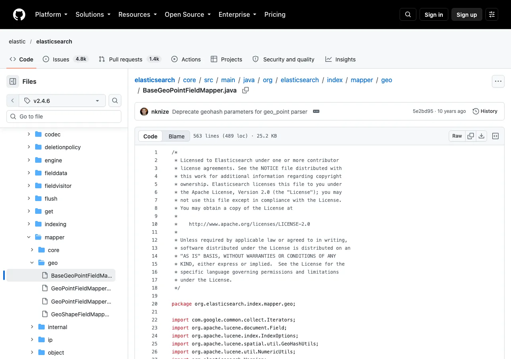Image resolution: width=511 pixels, height=359 pixels.
Task: Open the Pricing link
Action: click(275, 14)
